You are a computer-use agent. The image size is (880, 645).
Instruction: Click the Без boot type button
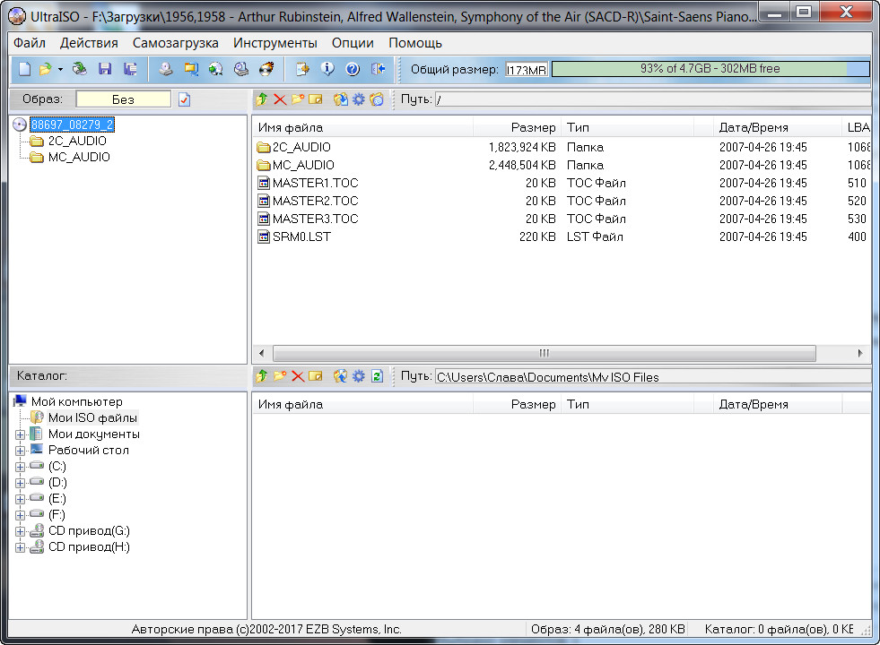(123, 99)
